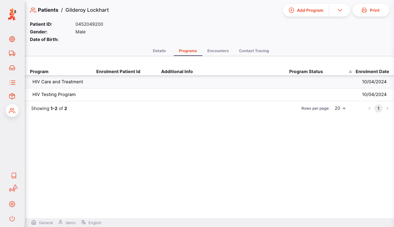Switch to the Encounters tab
394x227 pixels.
click(x=218, y=51)
